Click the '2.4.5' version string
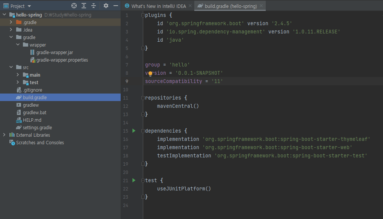The width and height of the screenshot is (383, 219). point(282,23)
